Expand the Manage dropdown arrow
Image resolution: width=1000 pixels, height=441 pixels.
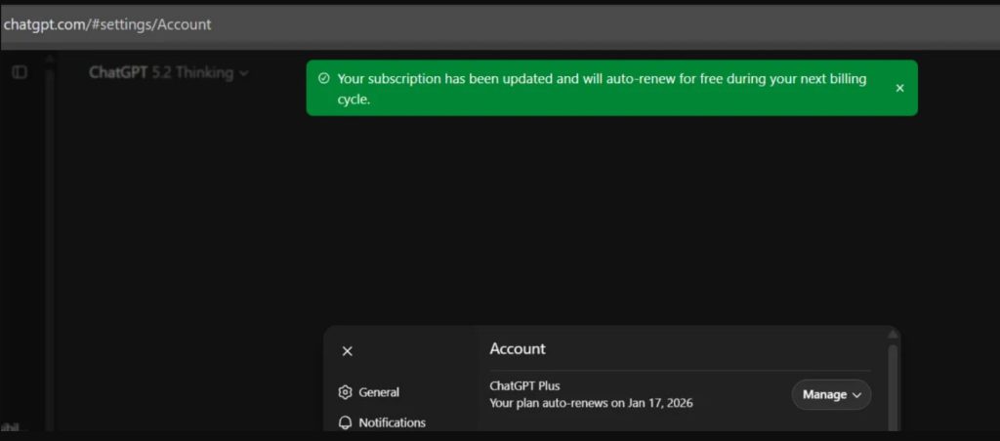pyautogui.click(x=857, y=395)
